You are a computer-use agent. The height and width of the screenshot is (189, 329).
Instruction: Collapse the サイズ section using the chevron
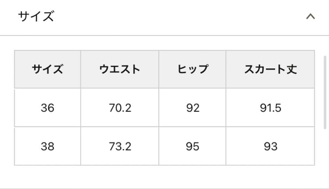click(x=310, y=17)
